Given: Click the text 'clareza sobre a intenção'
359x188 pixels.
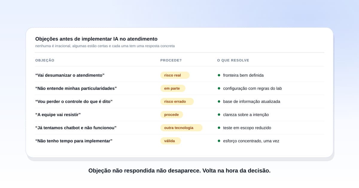Looking at the screenshot, I should point(246,115).
